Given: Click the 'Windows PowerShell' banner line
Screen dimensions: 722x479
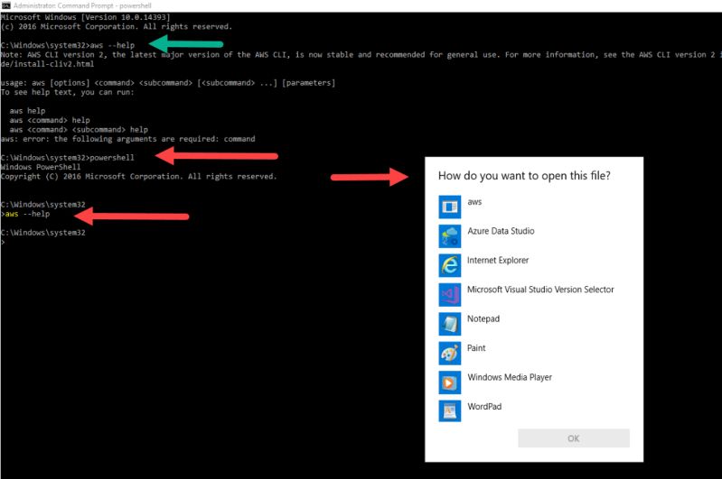Looking at the screenshot, I should point(41,167).
